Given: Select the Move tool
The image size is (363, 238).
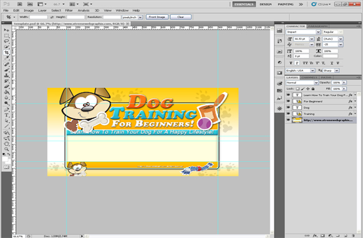Looking at the screenshot, I should tap(6, 31).
